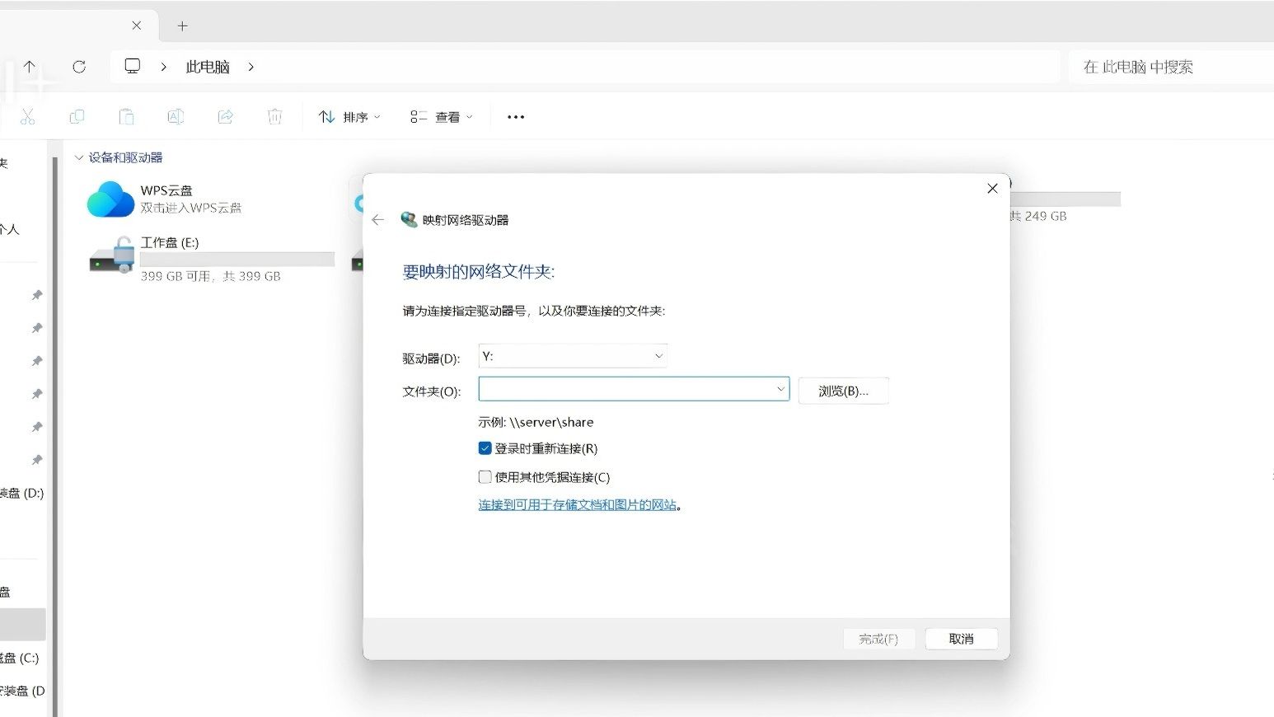Select the WPS云盘 cloud icon
Viewport: 1274px width, 717px height.
coord(110,199)
